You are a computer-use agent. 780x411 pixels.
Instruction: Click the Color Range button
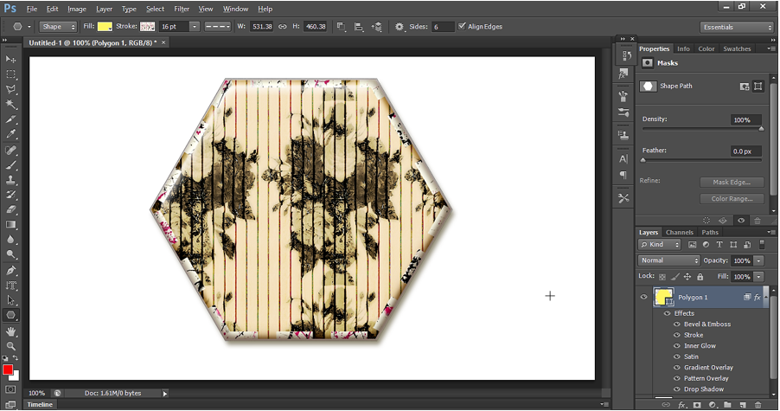tap(732, 199)
